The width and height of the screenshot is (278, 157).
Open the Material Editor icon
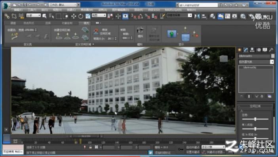point(243,16)
